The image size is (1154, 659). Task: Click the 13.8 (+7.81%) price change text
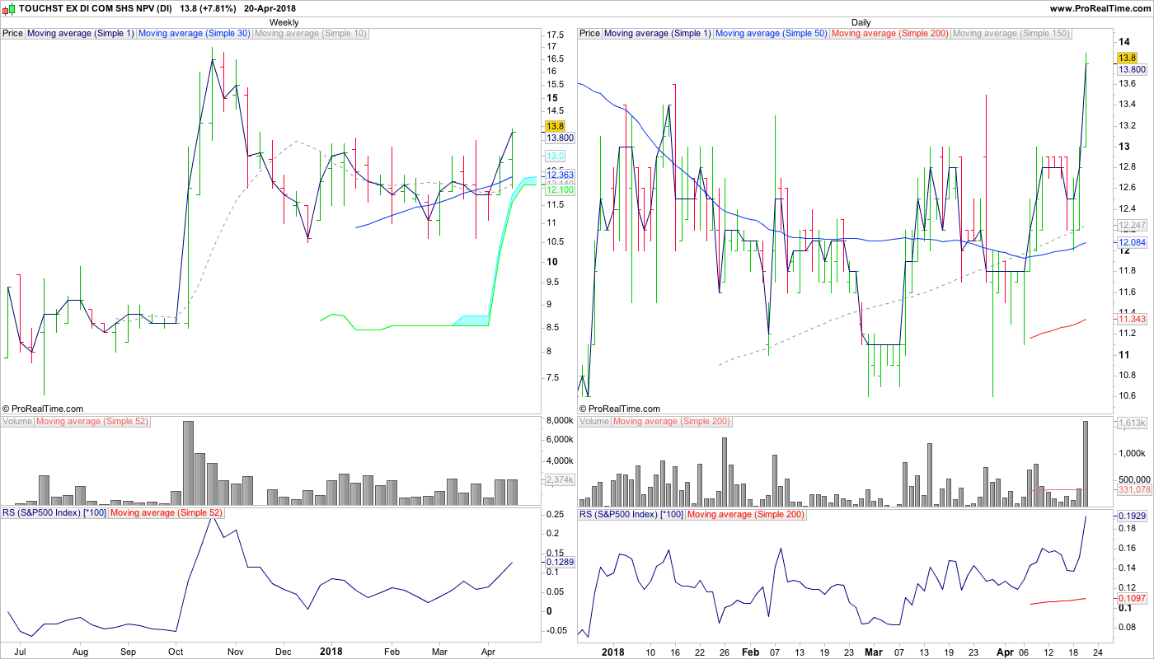pyautogui.click(x=209, y=7)
